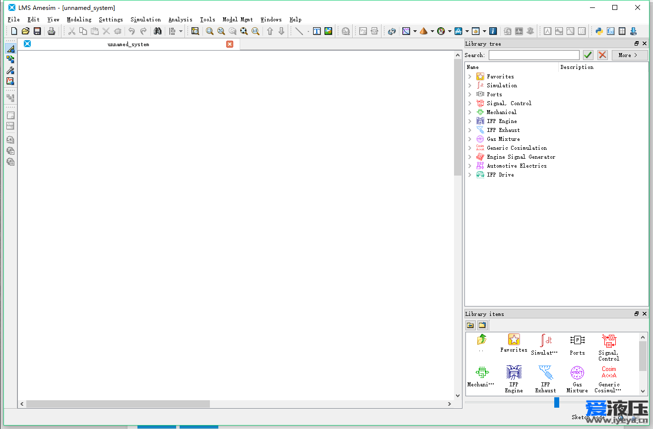Select the line drawing tool

point(299,31)
